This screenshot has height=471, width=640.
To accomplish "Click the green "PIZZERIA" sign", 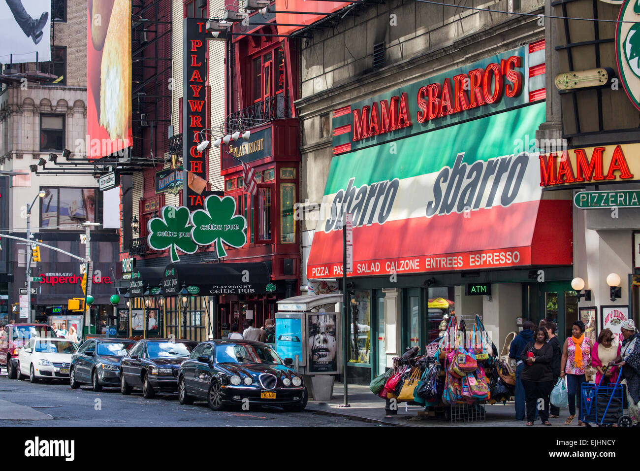I will tap(607, 200).
